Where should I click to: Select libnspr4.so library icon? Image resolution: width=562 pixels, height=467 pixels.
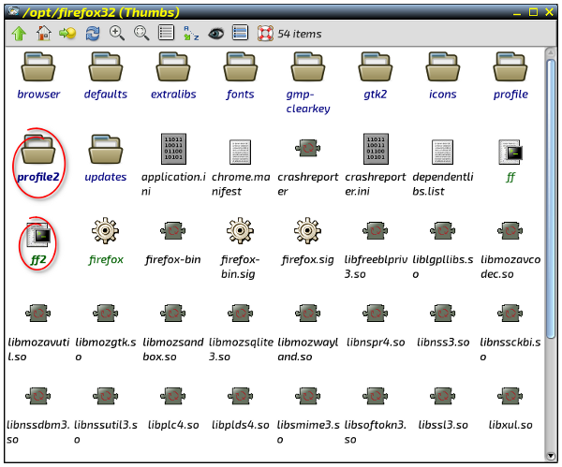click(376, 314)
